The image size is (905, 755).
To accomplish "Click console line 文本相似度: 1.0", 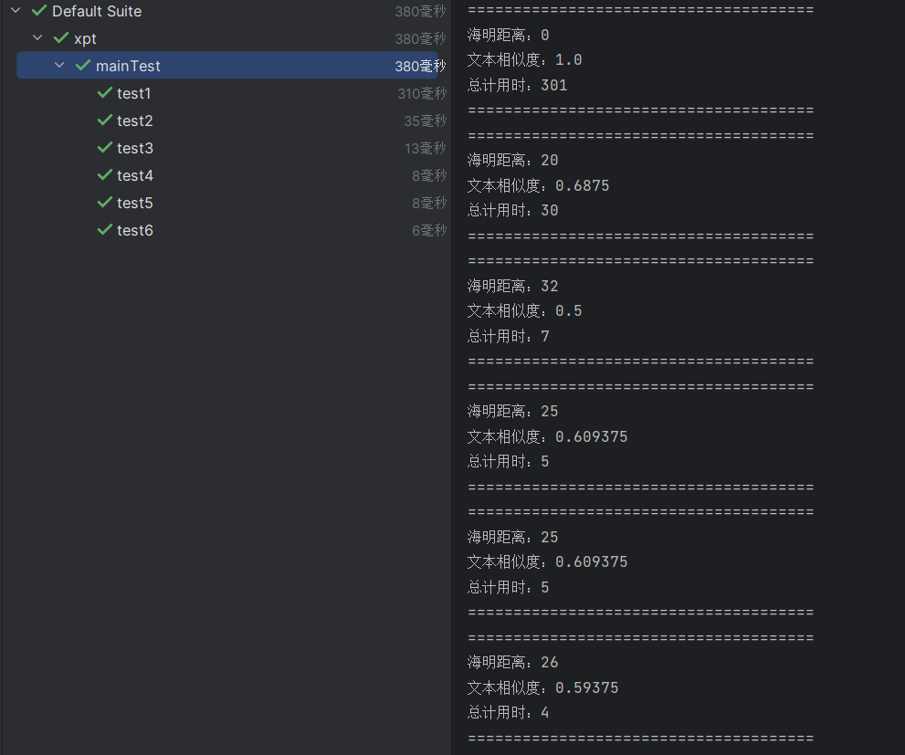I will point(524,60).
